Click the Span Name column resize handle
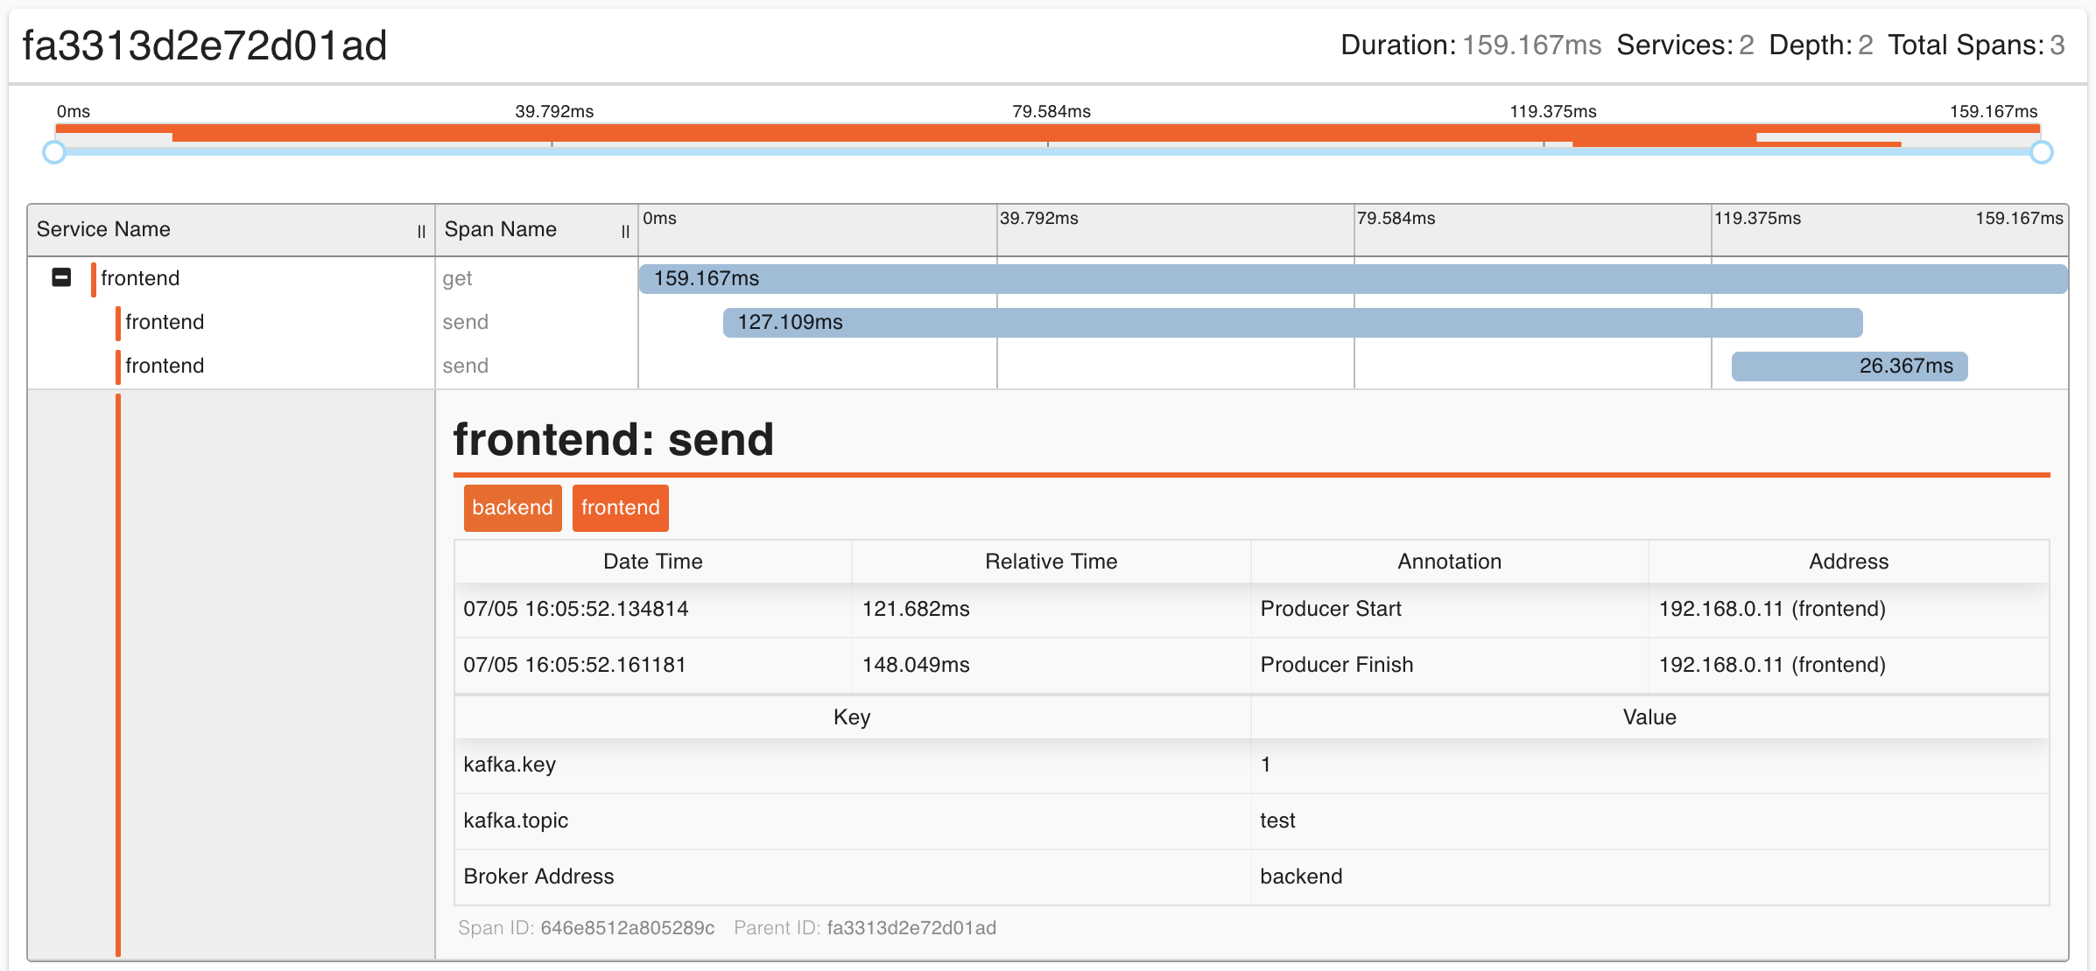Screen dimensions: 2096x971 pos(625,232)
